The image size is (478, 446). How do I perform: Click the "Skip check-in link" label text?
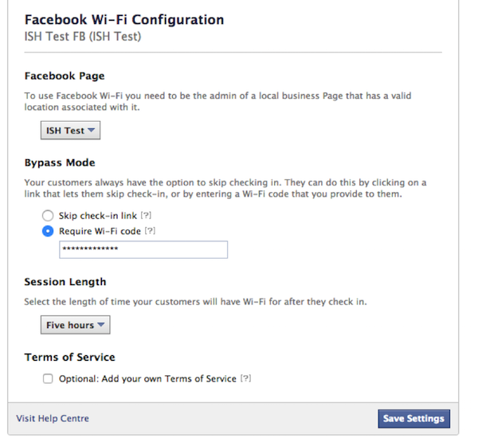click(x=98, y=216)
